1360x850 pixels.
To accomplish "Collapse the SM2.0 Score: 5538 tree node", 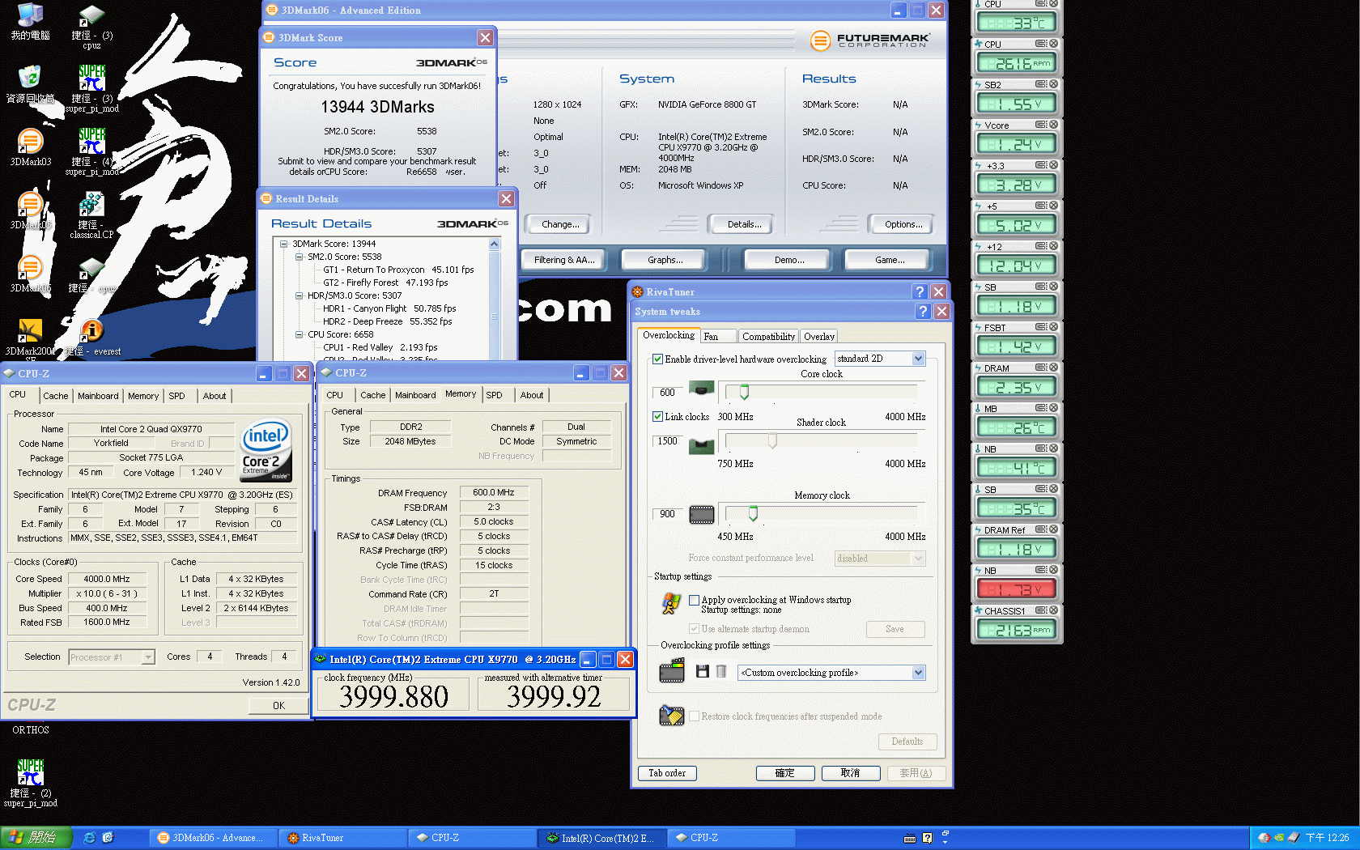I will point(299,257).
